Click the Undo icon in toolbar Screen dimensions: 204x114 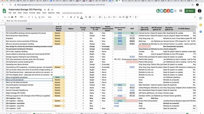(5, 17)
